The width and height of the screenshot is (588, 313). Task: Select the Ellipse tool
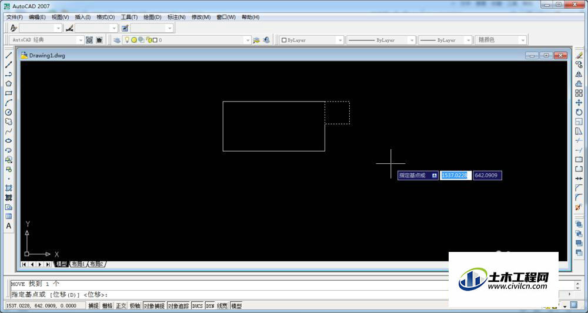coord(9,141)
